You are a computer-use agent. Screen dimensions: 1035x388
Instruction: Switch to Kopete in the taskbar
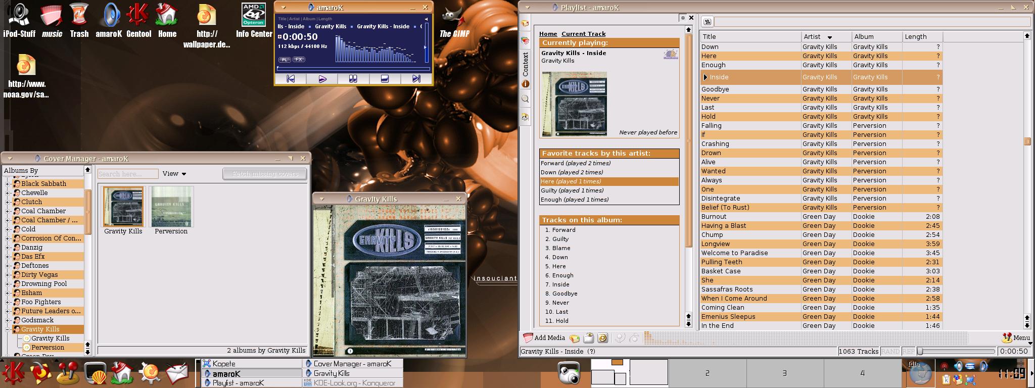[251, 364]
